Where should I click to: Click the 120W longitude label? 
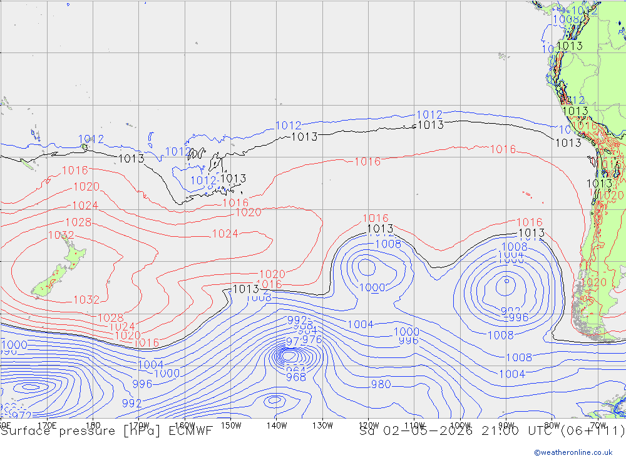(369, 426)
